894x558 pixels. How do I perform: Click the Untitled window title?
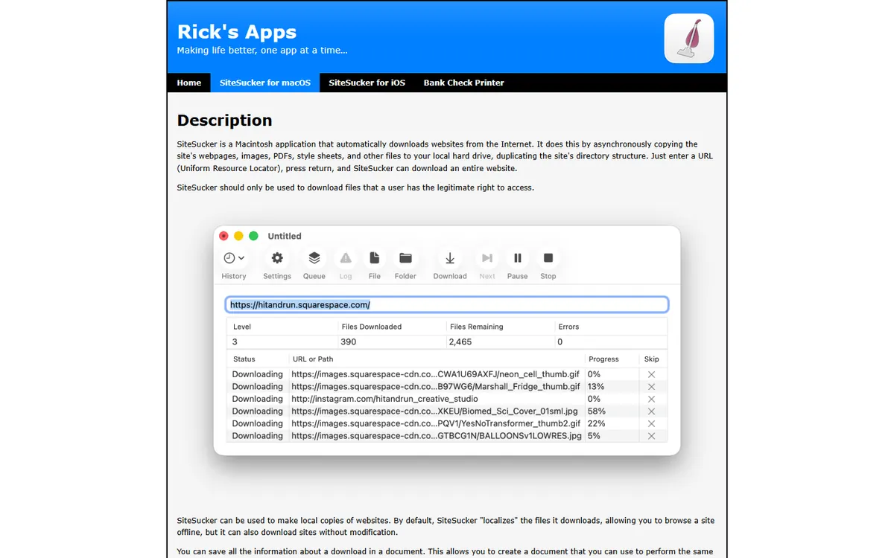[285, 236]
